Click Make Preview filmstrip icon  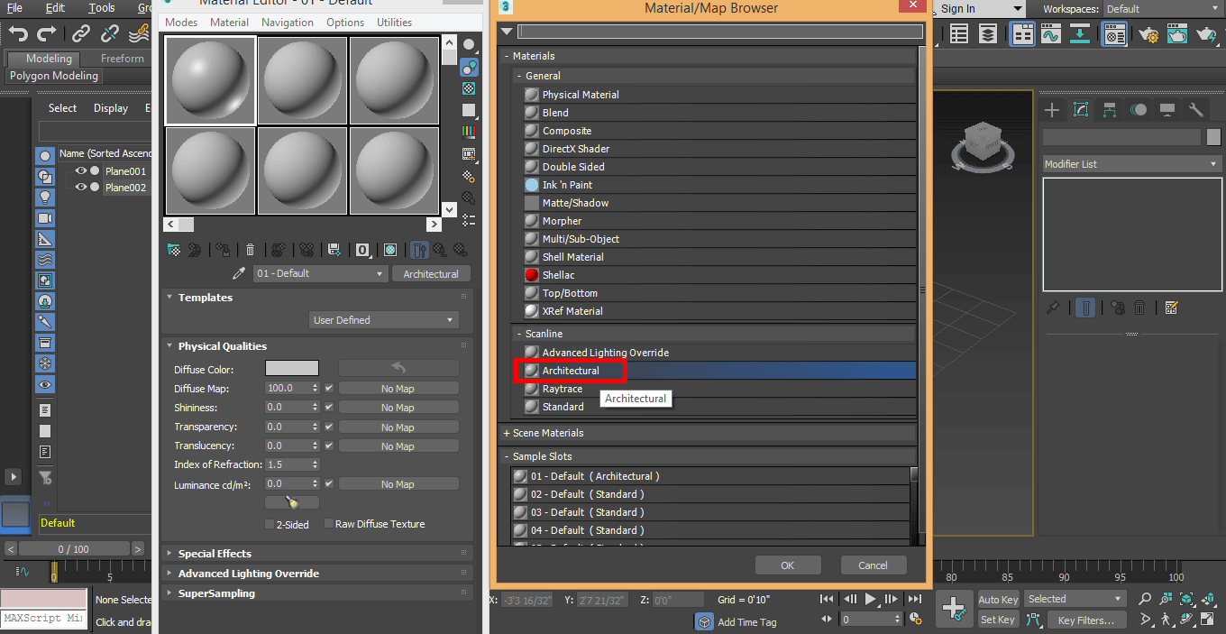click(x=469, y=154)
